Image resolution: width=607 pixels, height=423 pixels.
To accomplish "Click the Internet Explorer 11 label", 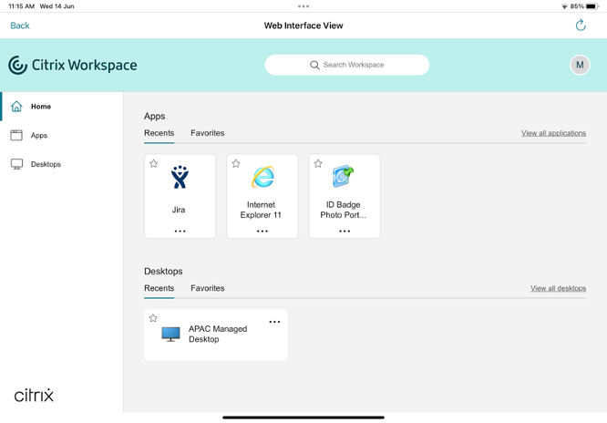I will point(261,210).
